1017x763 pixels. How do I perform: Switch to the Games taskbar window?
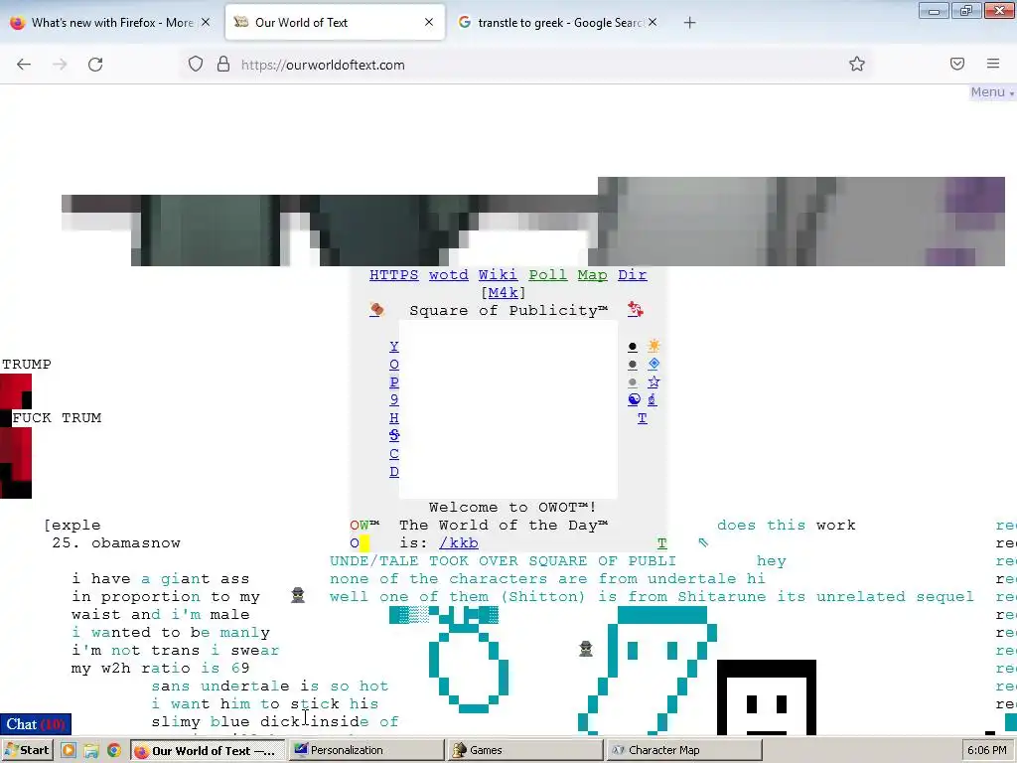tap(525, 750)
